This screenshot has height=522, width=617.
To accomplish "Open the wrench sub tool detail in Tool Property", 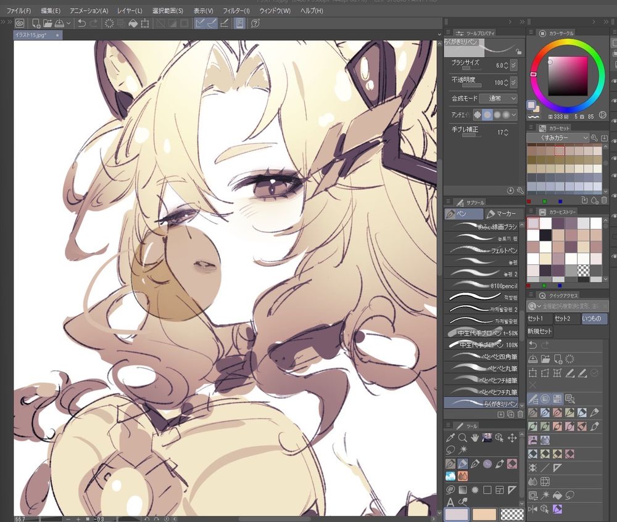I will coord(520,190).
